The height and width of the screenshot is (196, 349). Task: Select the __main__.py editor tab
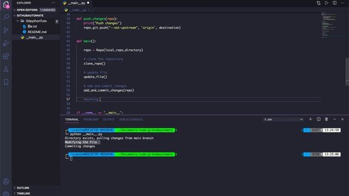76,3
